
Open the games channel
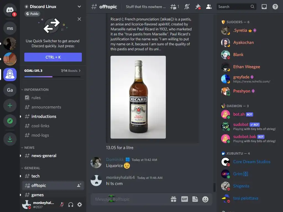(x=53, y=195)
